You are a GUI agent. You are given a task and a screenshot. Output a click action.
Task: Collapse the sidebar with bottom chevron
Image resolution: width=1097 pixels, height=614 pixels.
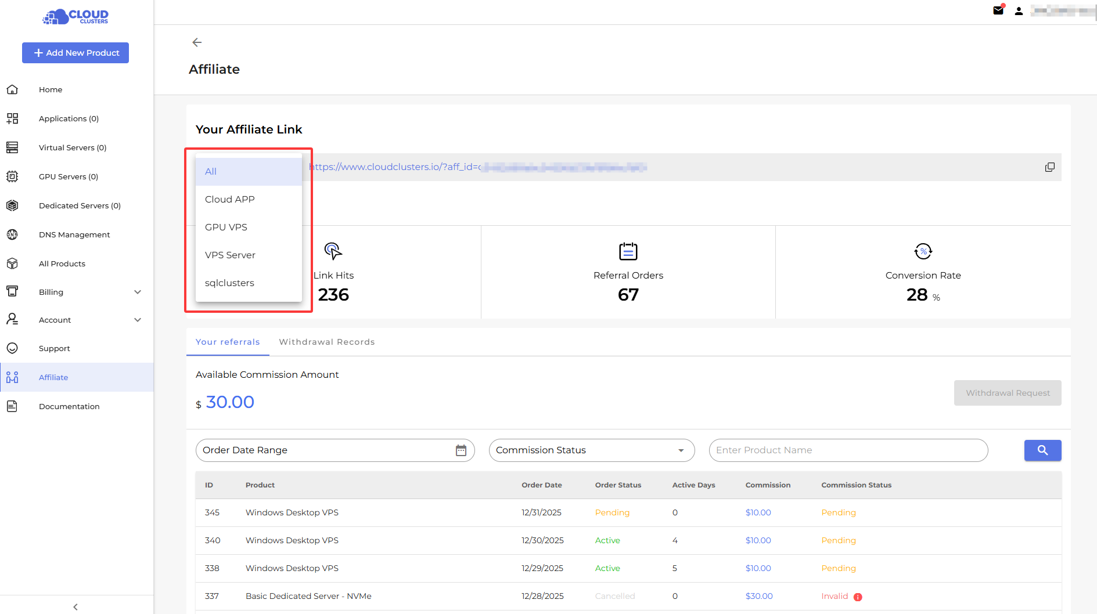click(x=75, y=606)
